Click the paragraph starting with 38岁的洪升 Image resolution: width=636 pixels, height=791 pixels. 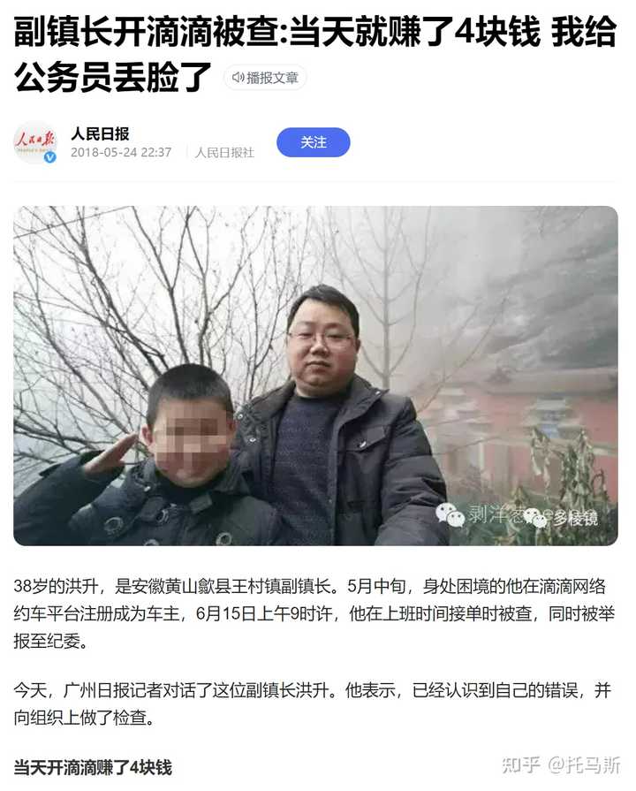pyautogui.click(x=314, y=613)
